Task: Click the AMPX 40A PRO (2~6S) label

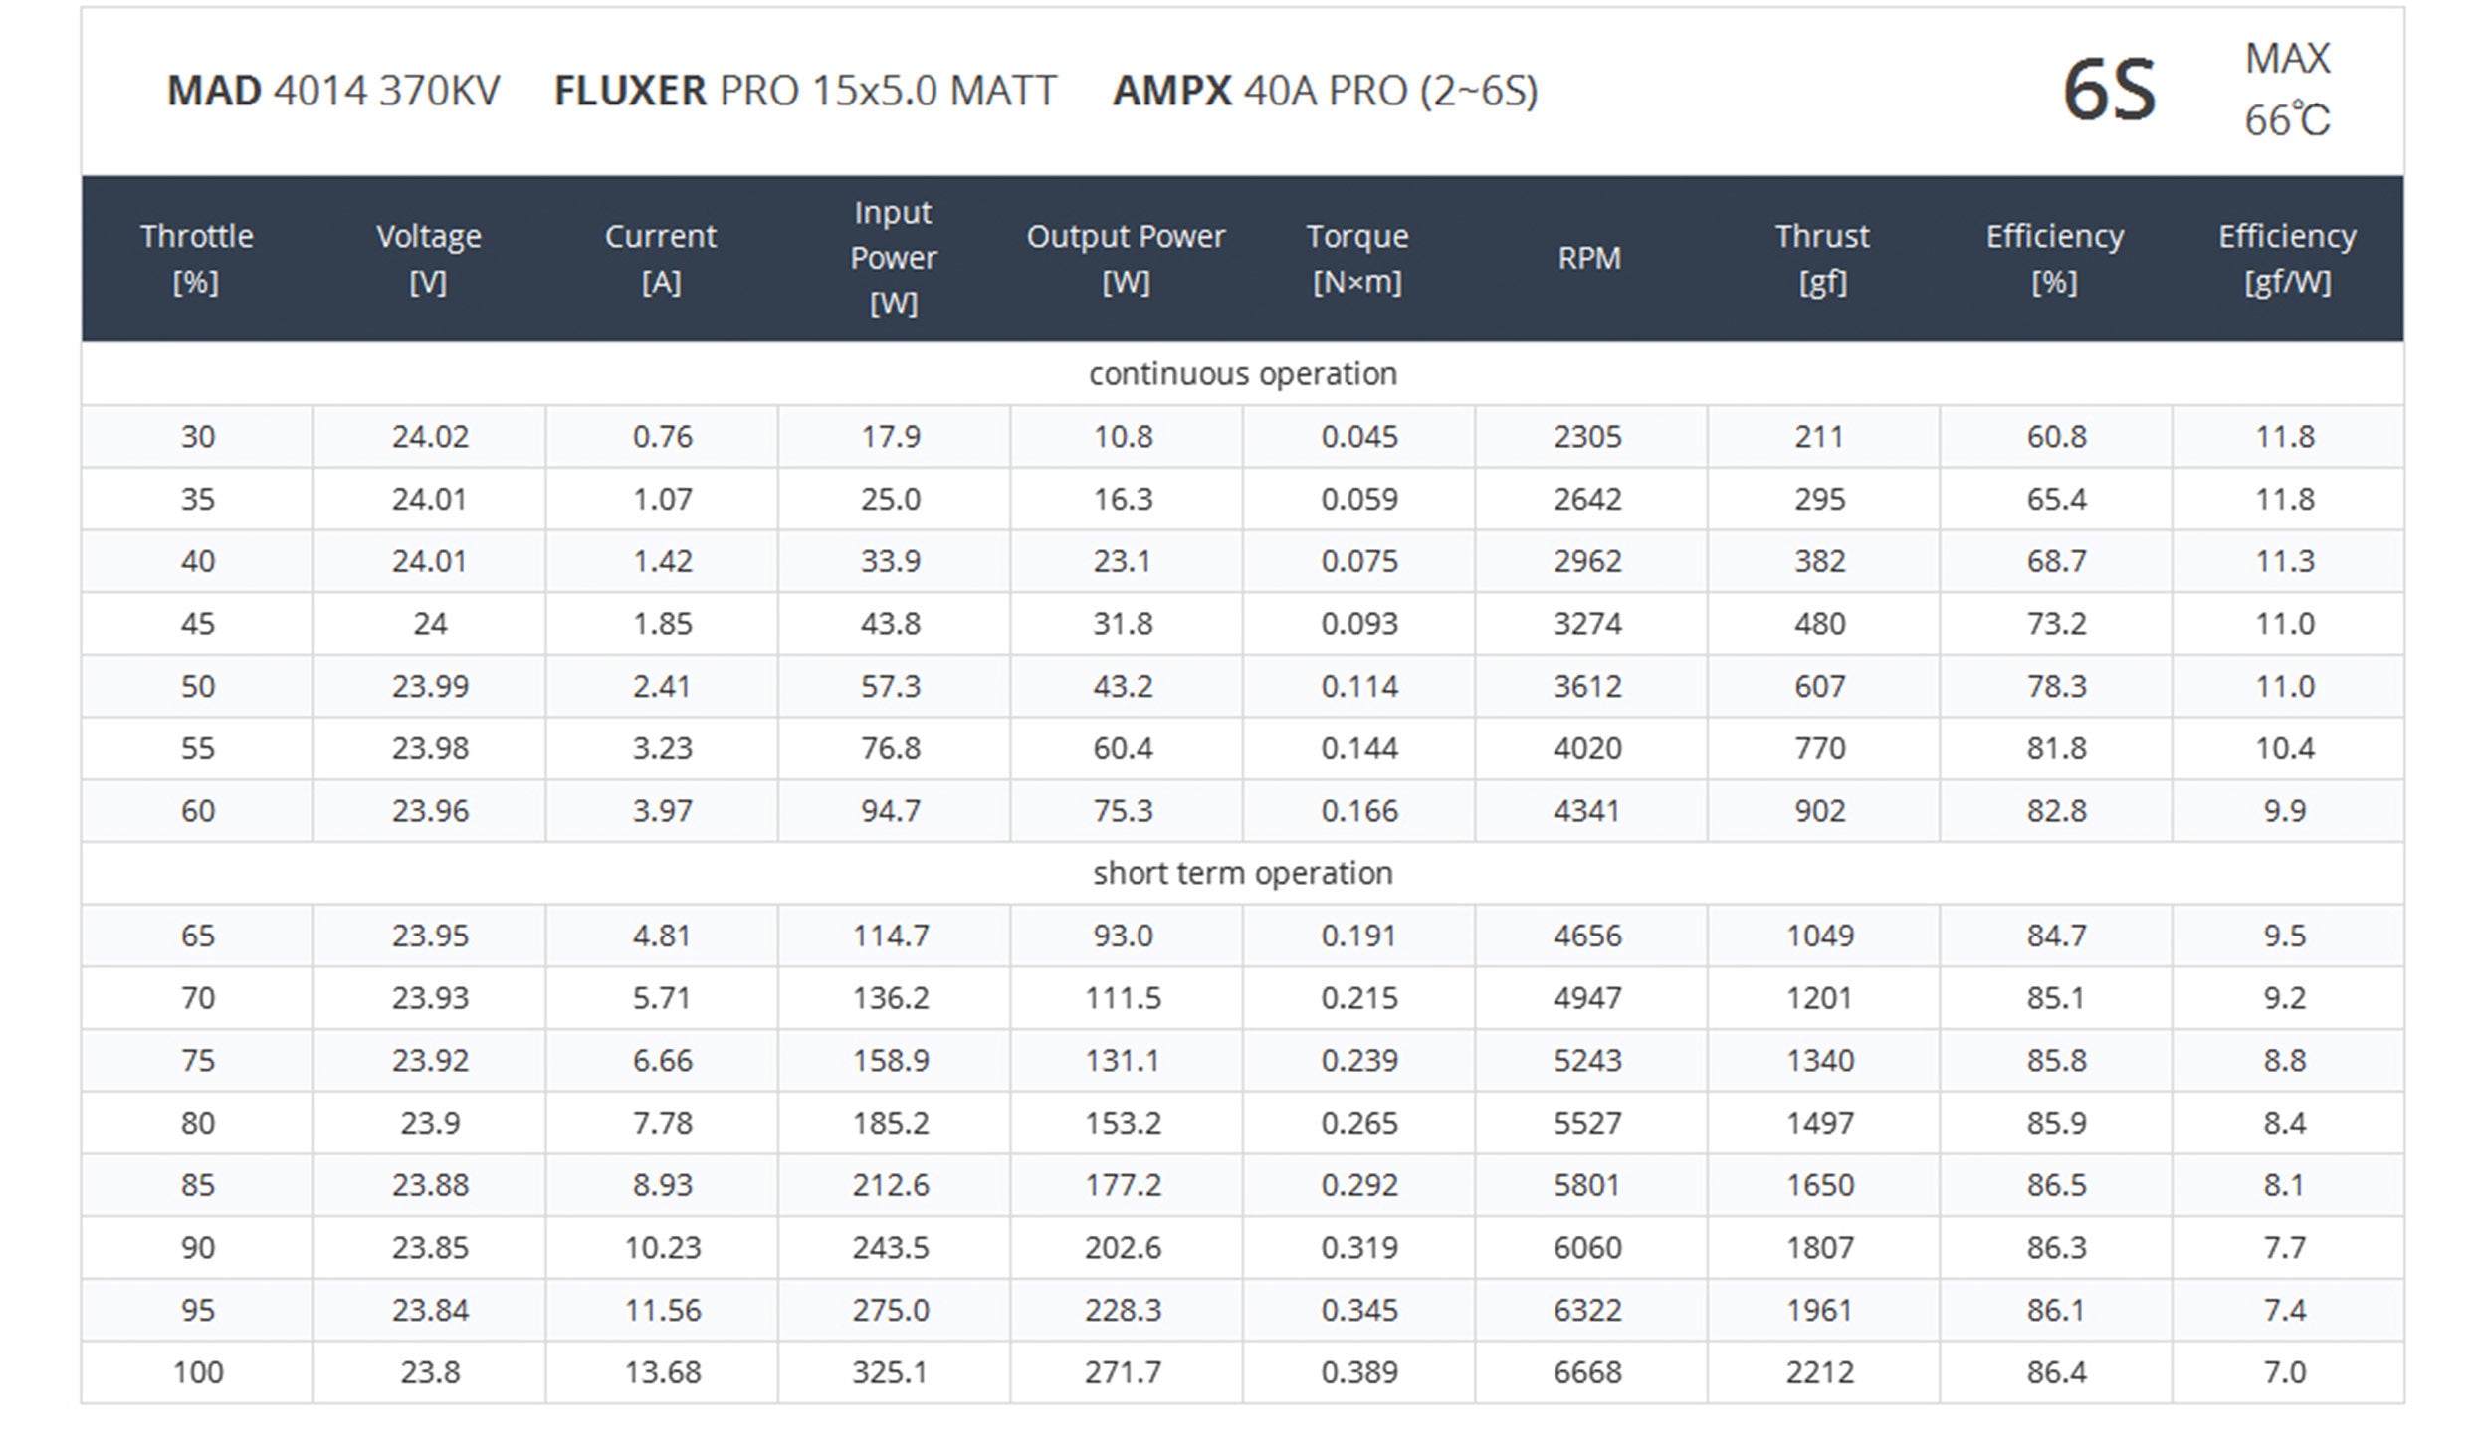Action: 1325,92
